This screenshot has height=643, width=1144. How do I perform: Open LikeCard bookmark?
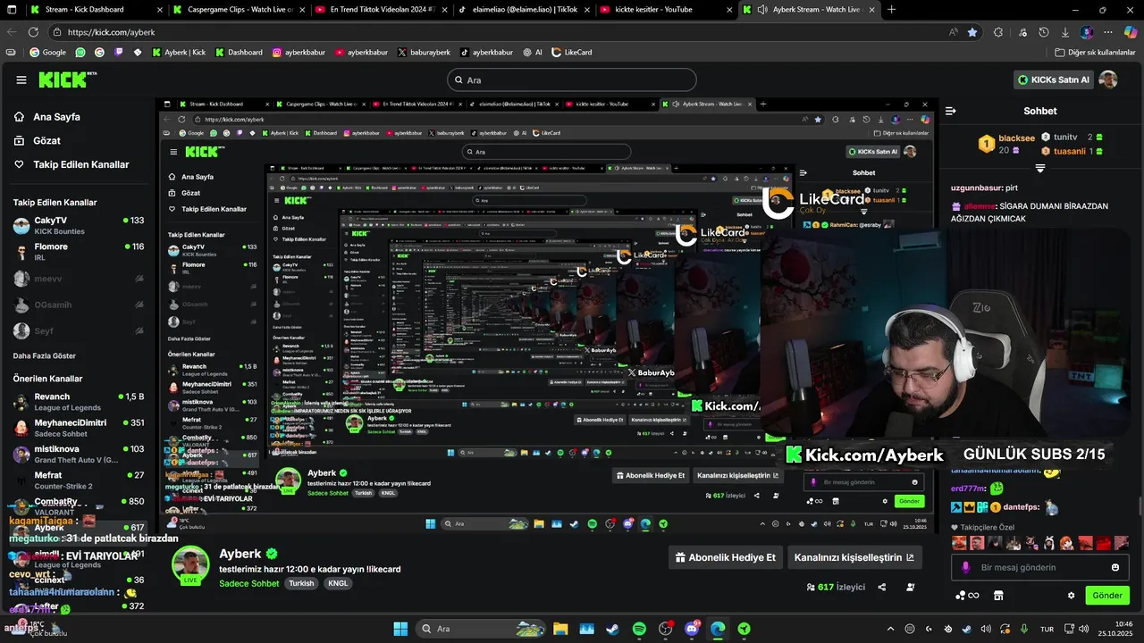point(572,53)
